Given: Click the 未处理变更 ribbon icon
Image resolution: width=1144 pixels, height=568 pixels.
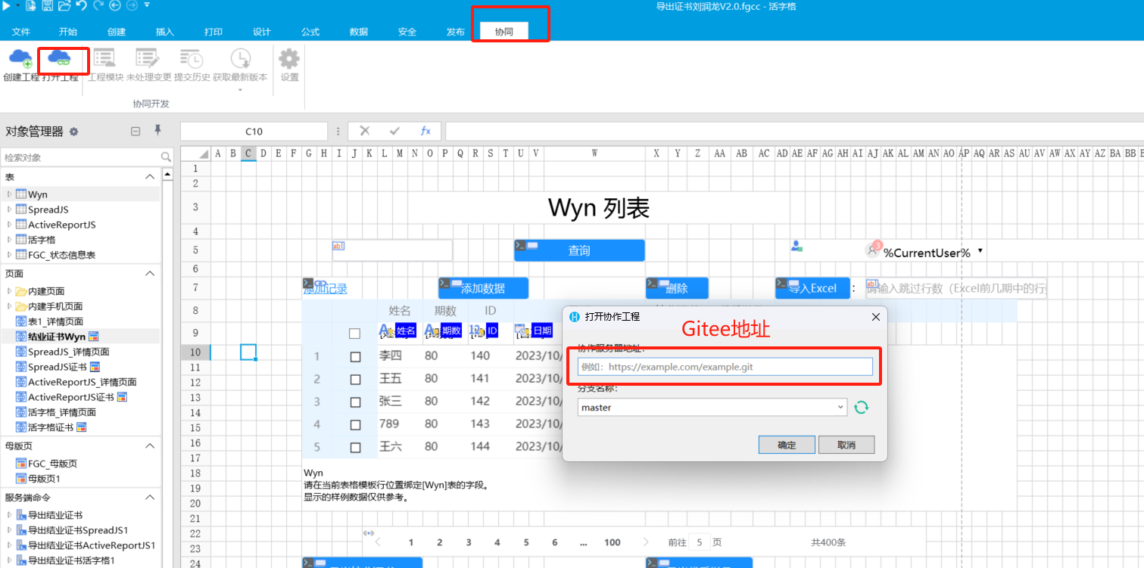Looking at the screenshot, I should [147, 58].
